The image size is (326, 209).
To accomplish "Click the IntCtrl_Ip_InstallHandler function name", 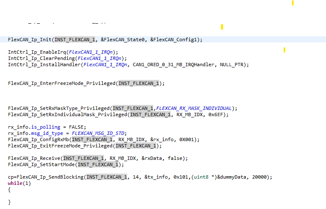I will coord(44,65).
